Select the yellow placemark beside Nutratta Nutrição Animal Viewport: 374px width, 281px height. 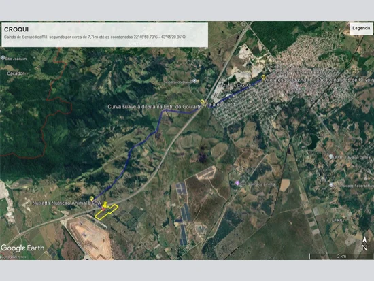click(91, 199)
